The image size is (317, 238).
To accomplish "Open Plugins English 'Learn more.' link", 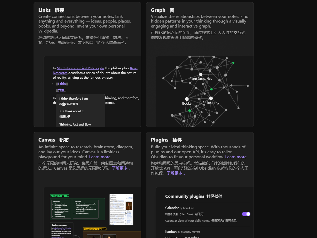I will [x=236, y=157].
